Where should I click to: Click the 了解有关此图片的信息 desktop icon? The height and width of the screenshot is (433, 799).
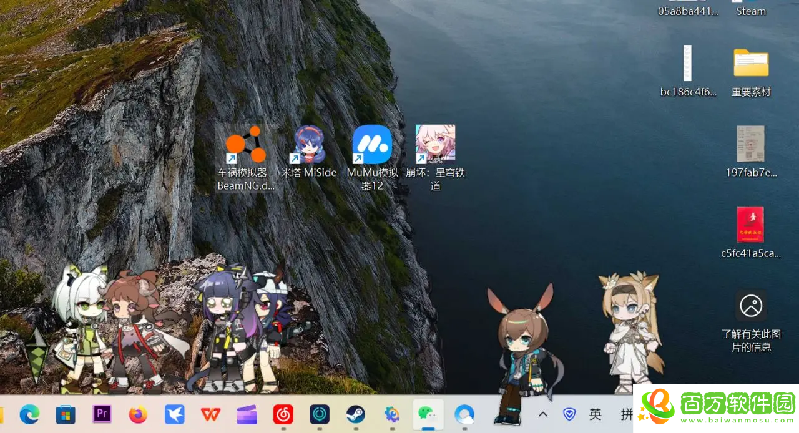[751, 321]
